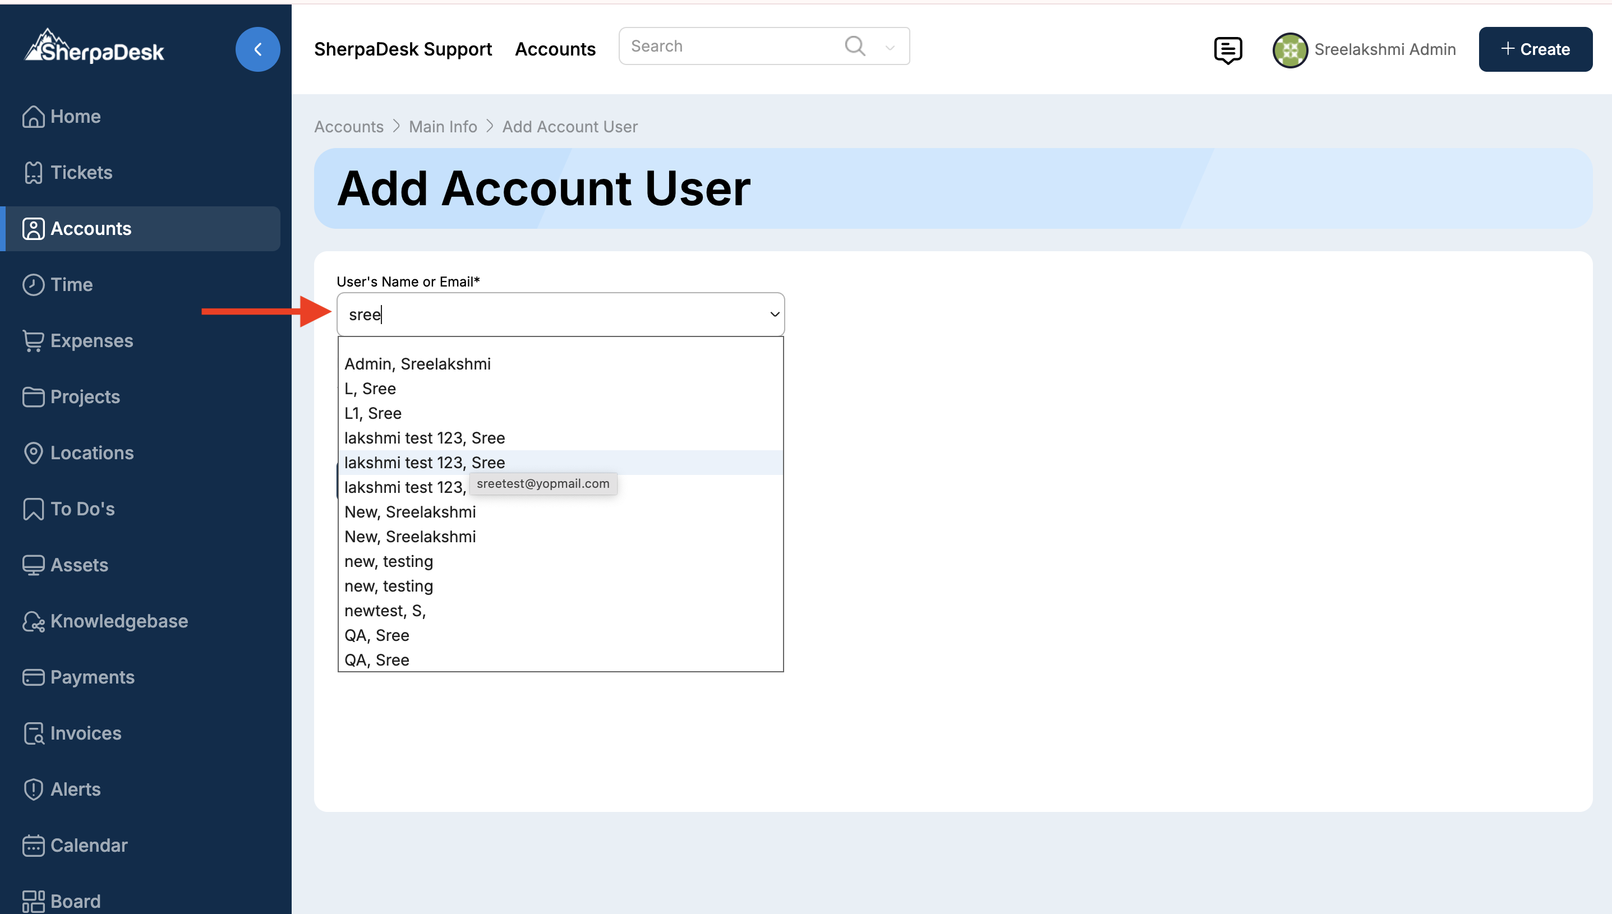
Task: Open Tickets from the sidebar
Action: coord(81,172)
